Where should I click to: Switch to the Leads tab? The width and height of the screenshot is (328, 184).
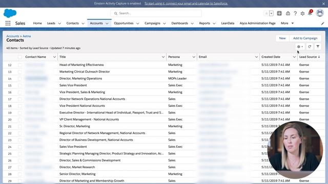51,23
